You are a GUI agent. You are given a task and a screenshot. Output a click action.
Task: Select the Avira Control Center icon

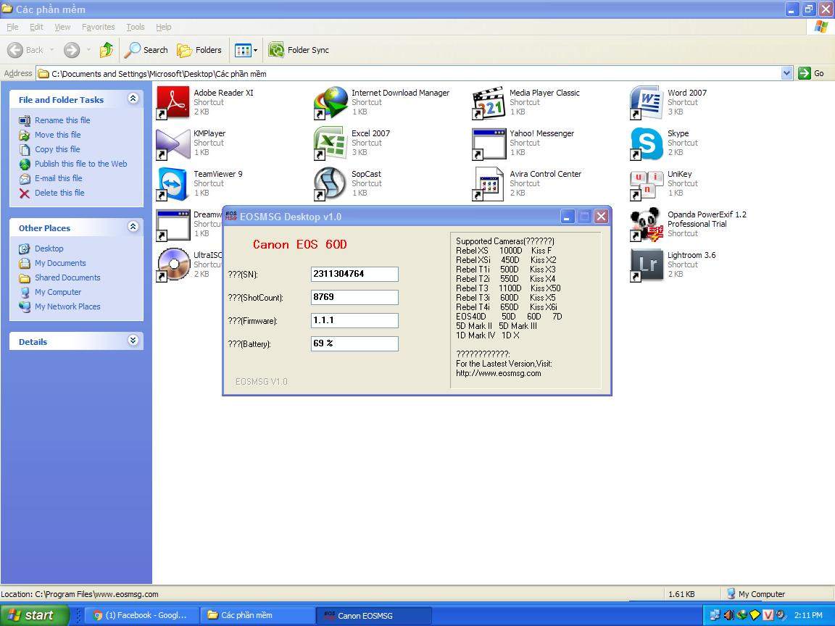[x=489, y=184]
